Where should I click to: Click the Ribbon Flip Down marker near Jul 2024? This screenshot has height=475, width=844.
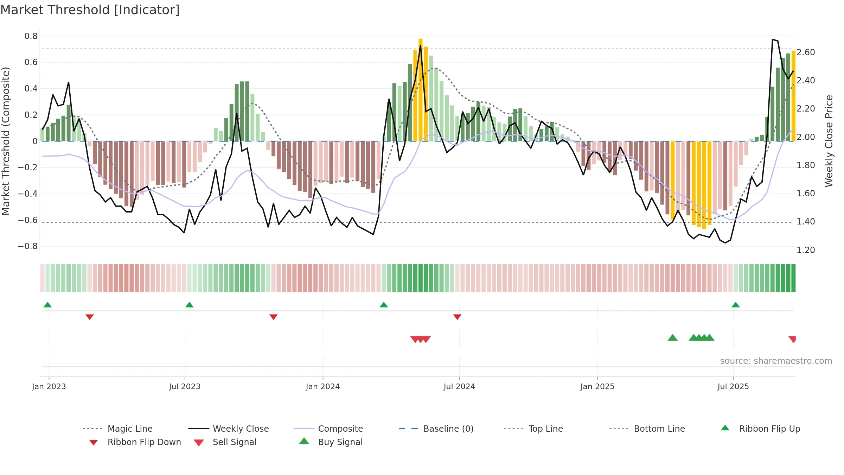457,317
